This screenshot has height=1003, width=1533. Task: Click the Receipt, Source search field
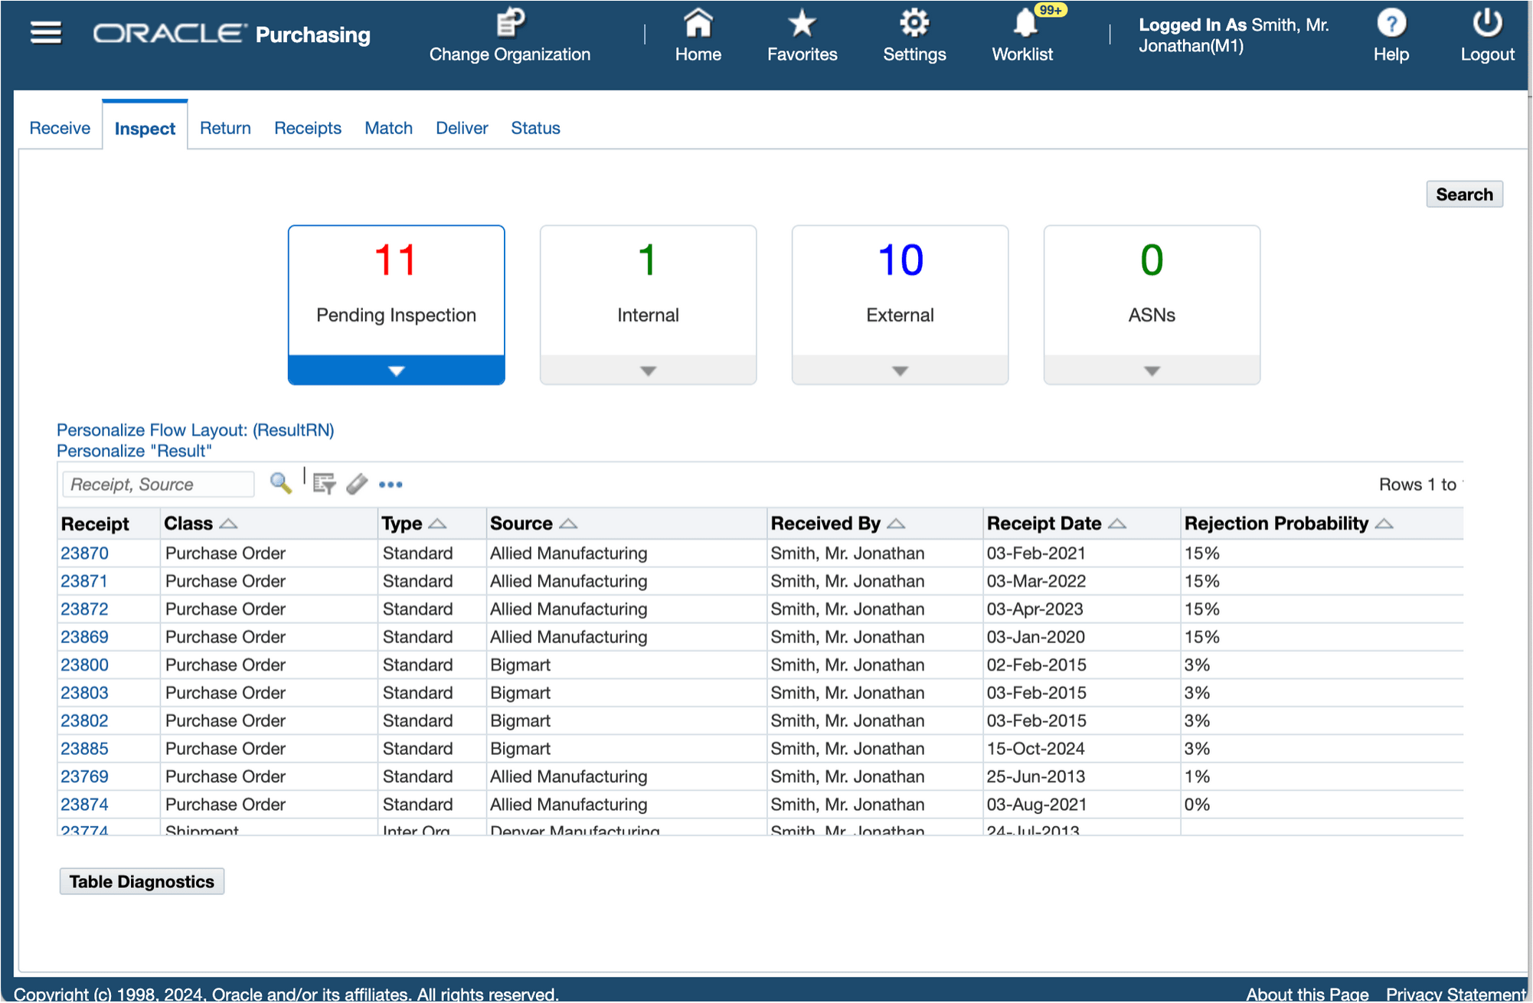[158, 484]
